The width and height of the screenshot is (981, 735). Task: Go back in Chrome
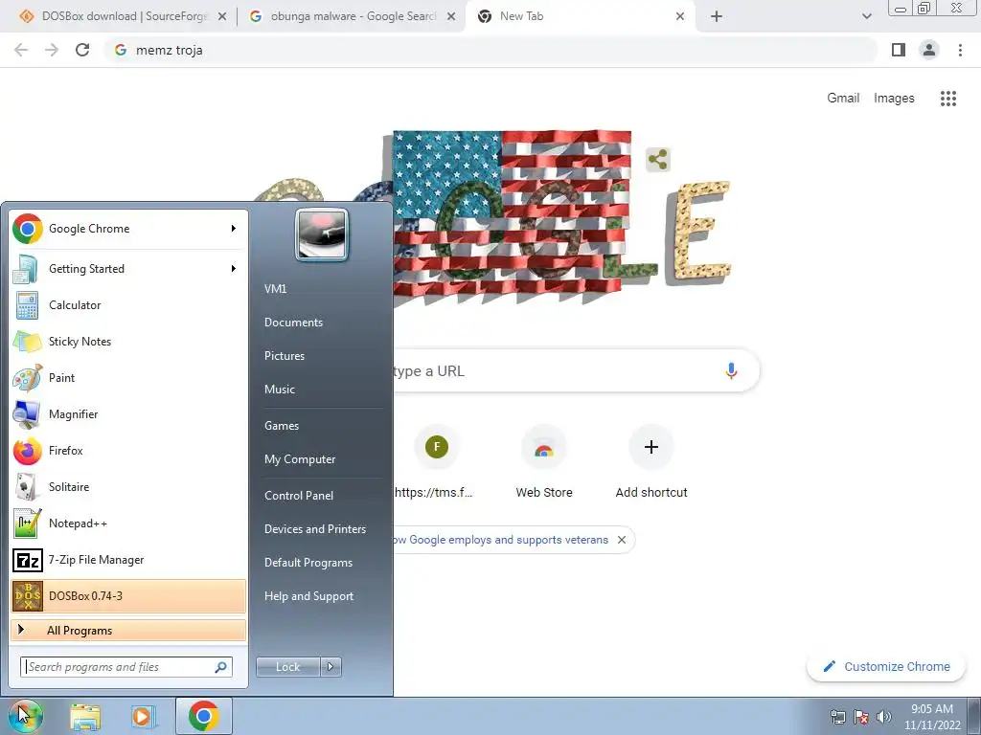coord(21,50)
